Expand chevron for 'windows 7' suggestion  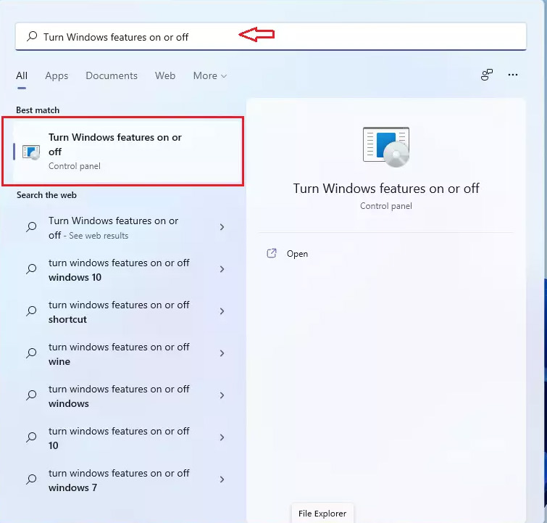coord(222,479)
